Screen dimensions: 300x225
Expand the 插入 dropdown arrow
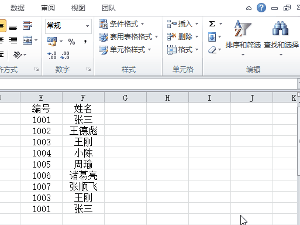(x=197, y=24)
